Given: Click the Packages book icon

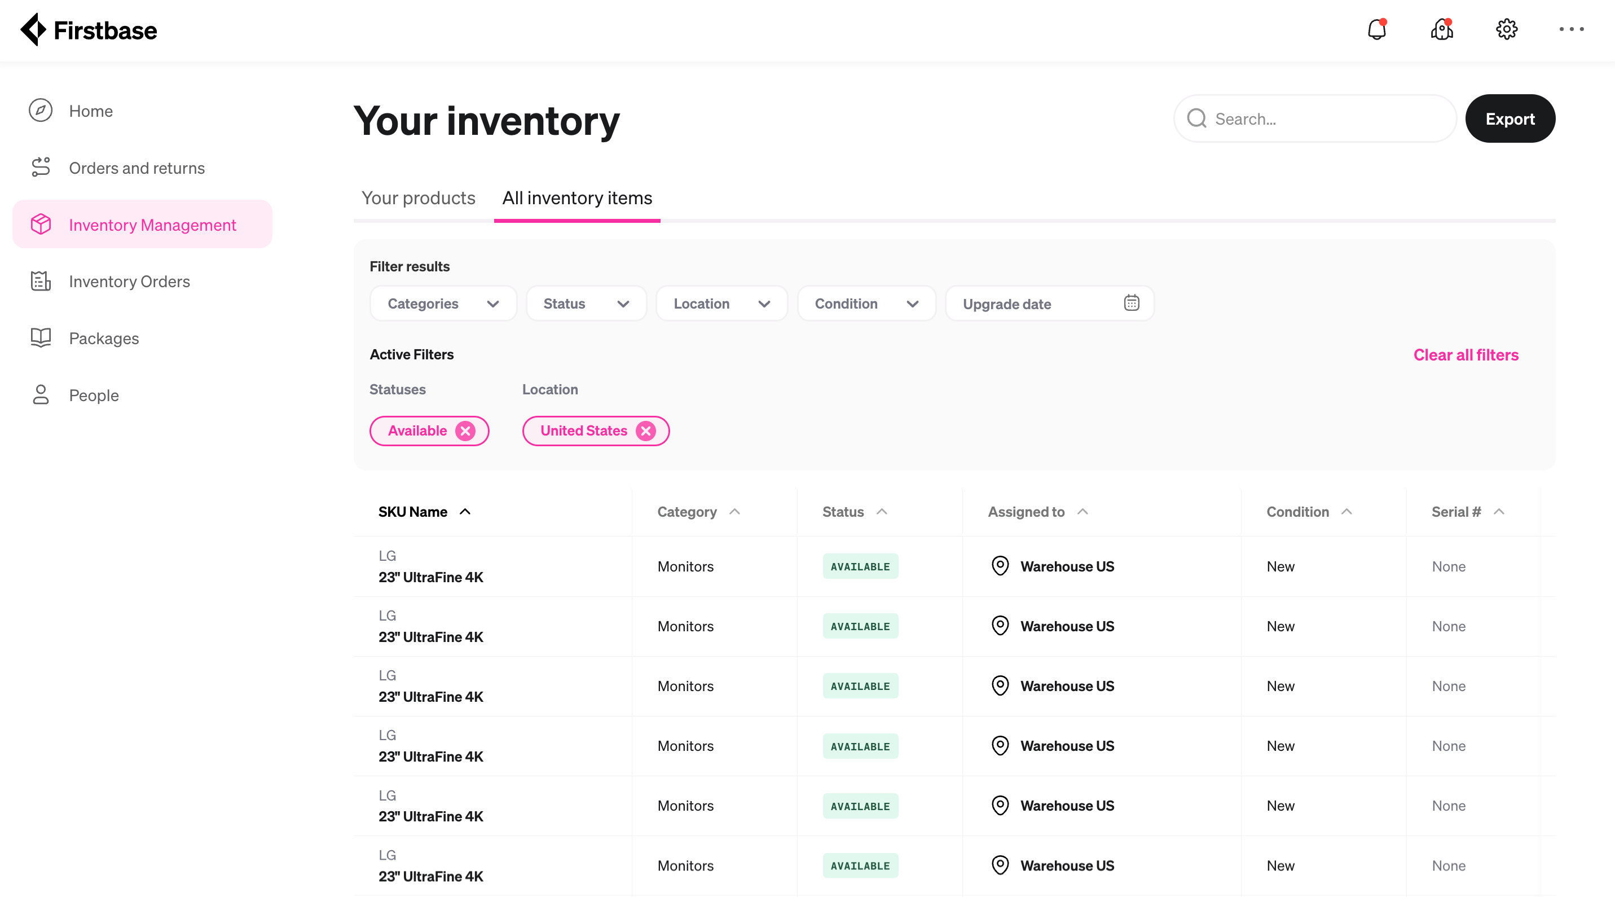Looking at the screenshot, I should click(41, 338).
